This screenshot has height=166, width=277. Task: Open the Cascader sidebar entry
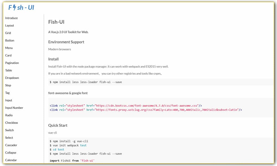coord(11,145)
